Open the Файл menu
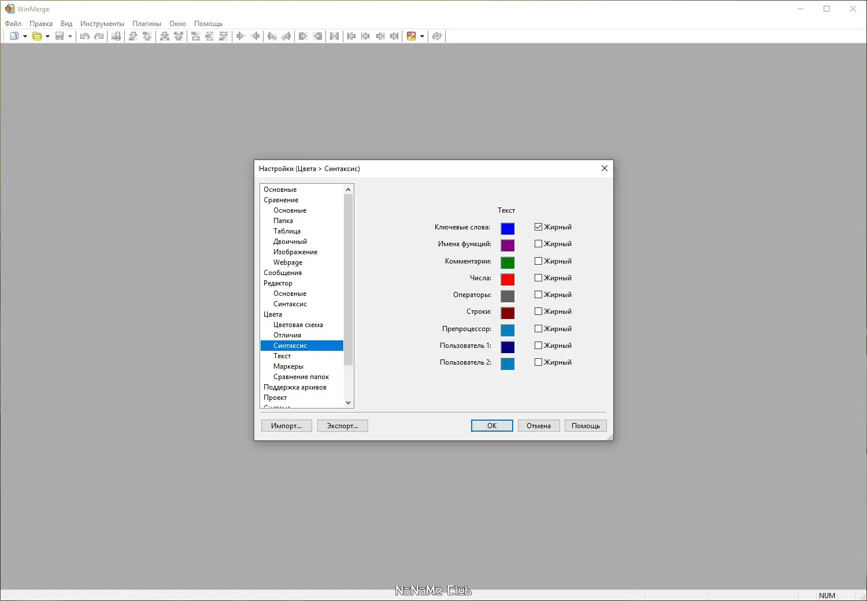The width and height of the screenshot is (867, 601). coord(13,24)
